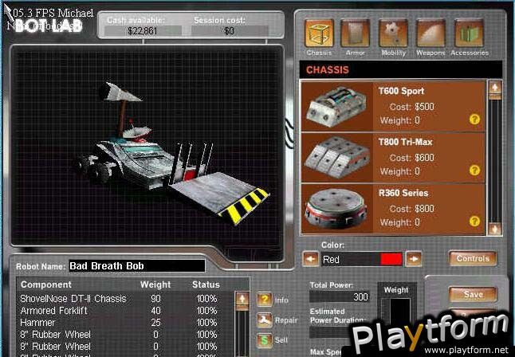
Task: Open the Accessories category icon
Action: (x=469, y=33)
